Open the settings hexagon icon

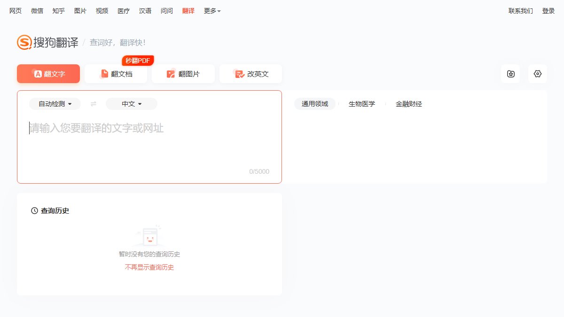pyautogui.click(x=538, y=74)
